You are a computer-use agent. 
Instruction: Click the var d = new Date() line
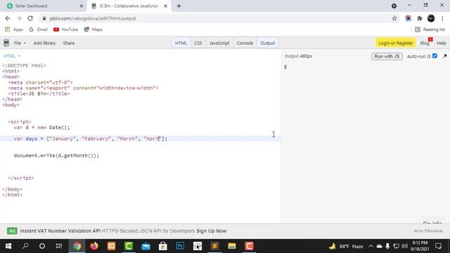click(x=41, y=127)
